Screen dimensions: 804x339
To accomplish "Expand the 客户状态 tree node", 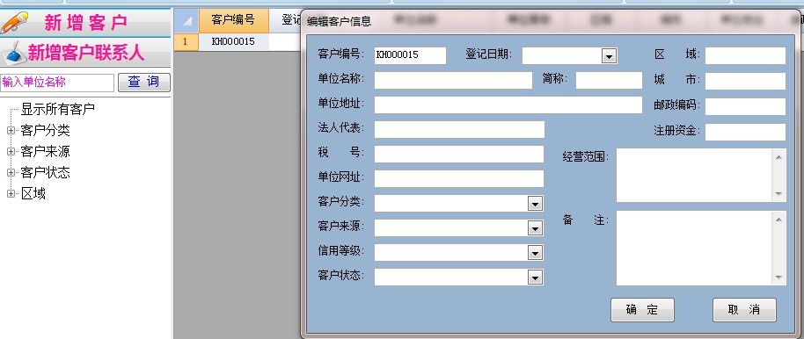I will pyautogui.click(x=11, y=172).
